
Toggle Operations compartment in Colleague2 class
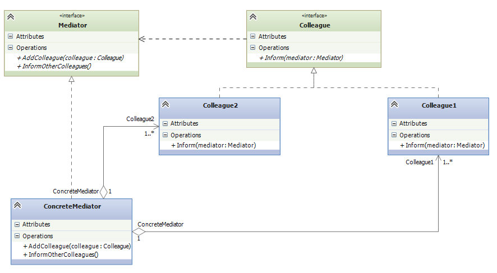coord(165,135)
